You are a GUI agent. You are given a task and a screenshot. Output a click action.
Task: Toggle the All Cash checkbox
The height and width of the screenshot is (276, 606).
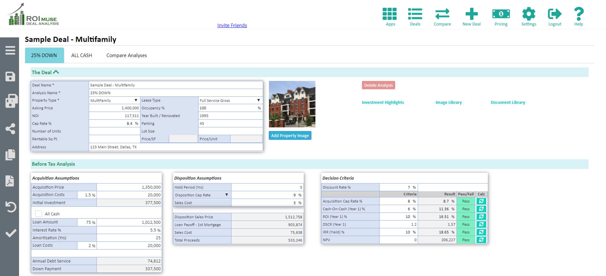pos(39,214)
